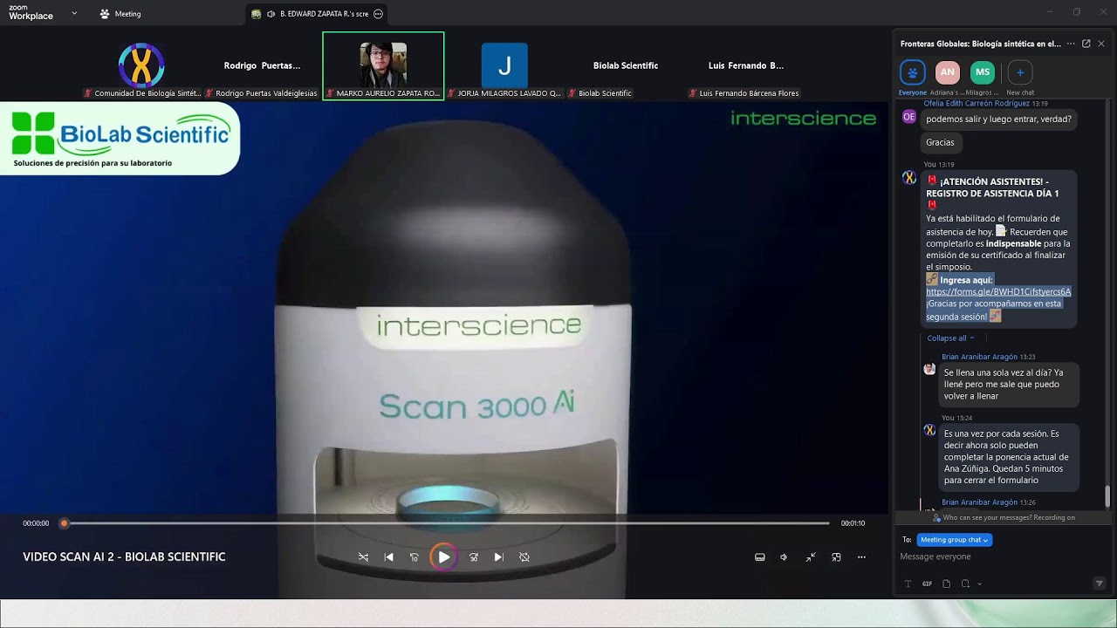Select B. Edward Zapata's screen tab
The width and height of the screenshot is (1117, 628).
point(317,14)
